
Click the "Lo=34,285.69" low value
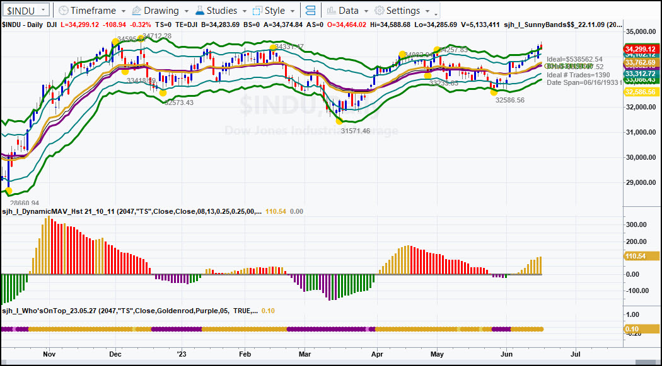click(x=436, y=25)
